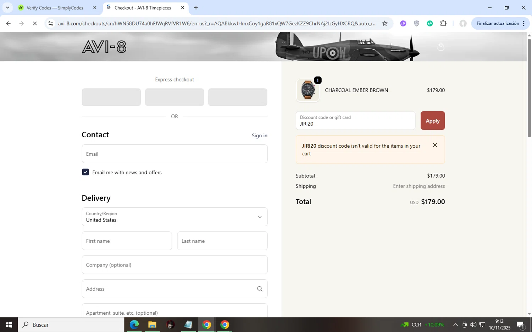
Task: Click the middle express checkout button
Action: click(x=174, y=97)
